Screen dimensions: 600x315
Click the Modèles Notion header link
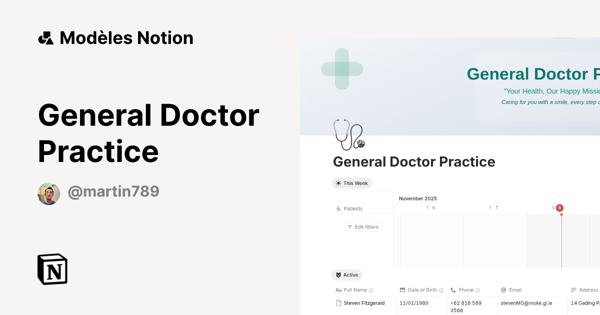tap(115, 38)
